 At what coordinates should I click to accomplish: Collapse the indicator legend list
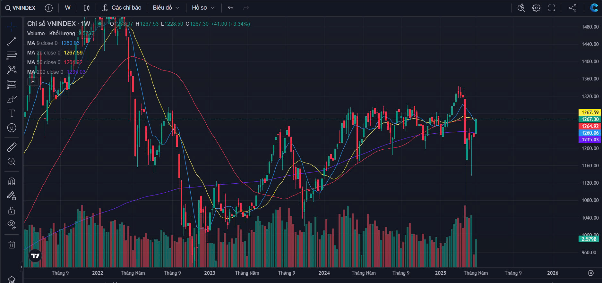pos(33,82)
